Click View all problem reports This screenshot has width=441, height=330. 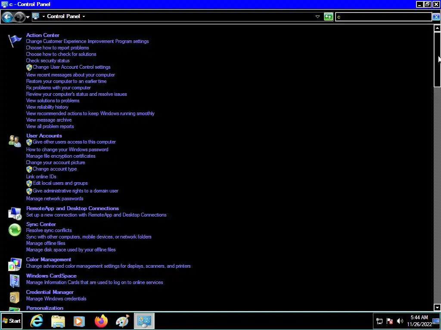click(x=50, y=126)
